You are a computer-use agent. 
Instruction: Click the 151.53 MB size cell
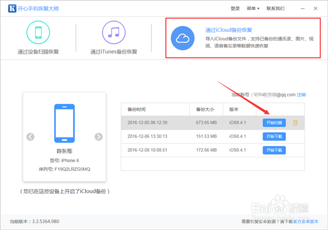tap(206, 137)
